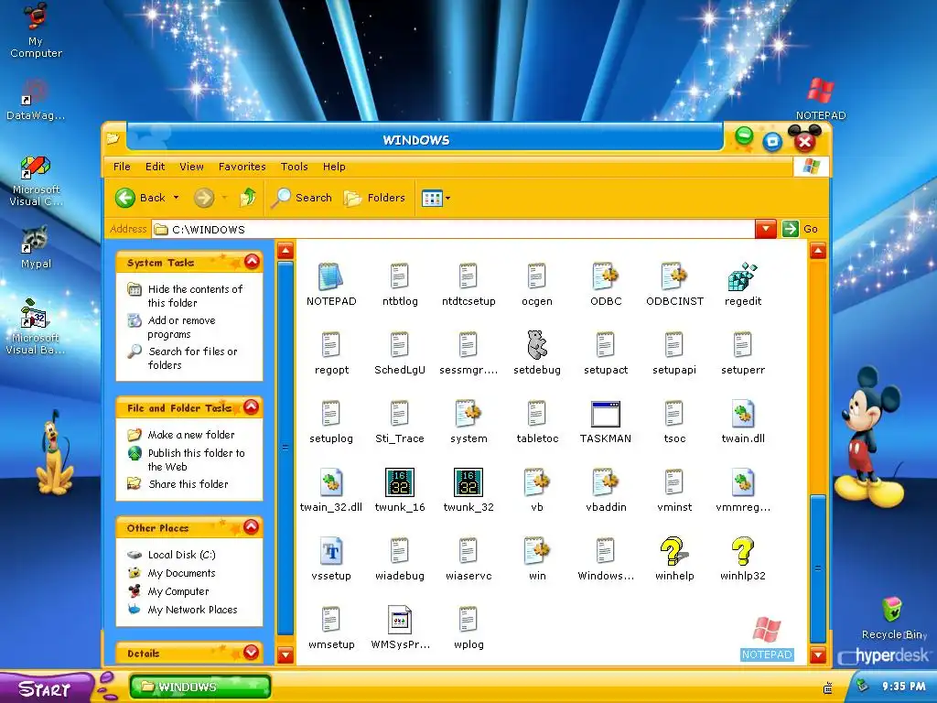
Task: Open My Computer on the desktop
Action: [36, 30]
